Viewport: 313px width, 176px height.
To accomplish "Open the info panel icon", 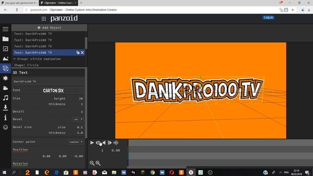I will pyautogui.click(x=5, y=117).
